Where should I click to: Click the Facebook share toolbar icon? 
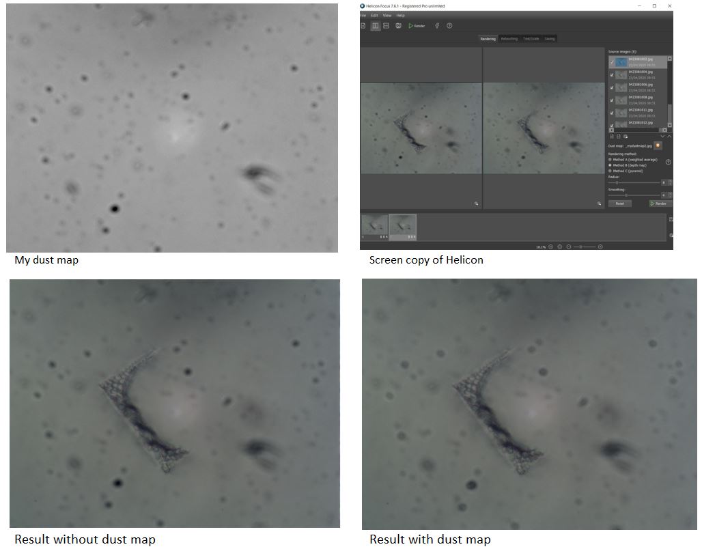[x=437, y=26]
